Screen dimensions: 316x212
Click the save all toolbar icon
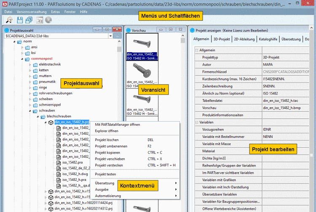point(29,20)
